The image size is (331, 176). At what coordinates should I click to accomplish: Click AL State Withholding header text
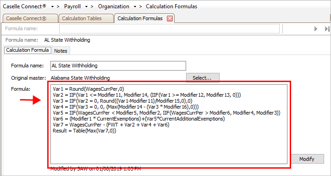pyautogui.click(x=67, y=40)
